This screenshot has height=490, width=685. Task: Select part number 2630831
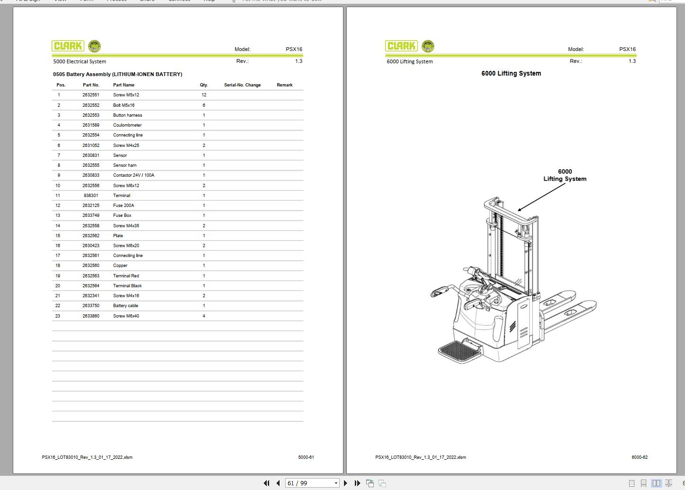[91, 155]
